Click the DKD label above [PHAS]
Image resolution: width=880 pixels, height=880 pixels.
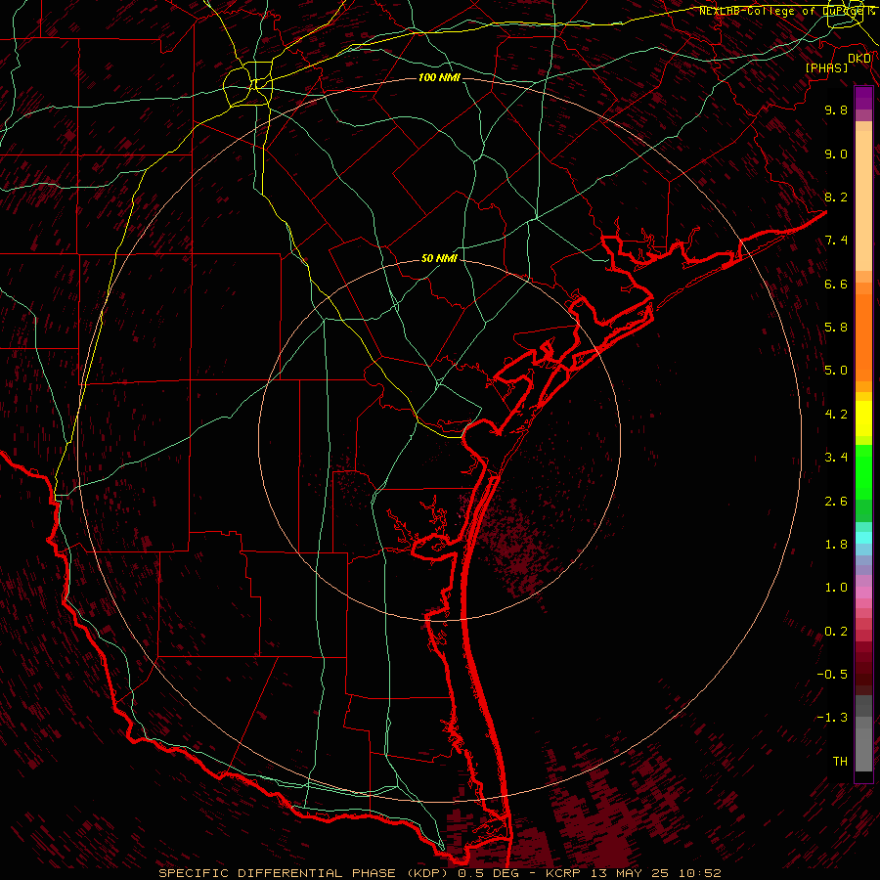point(859,58)
